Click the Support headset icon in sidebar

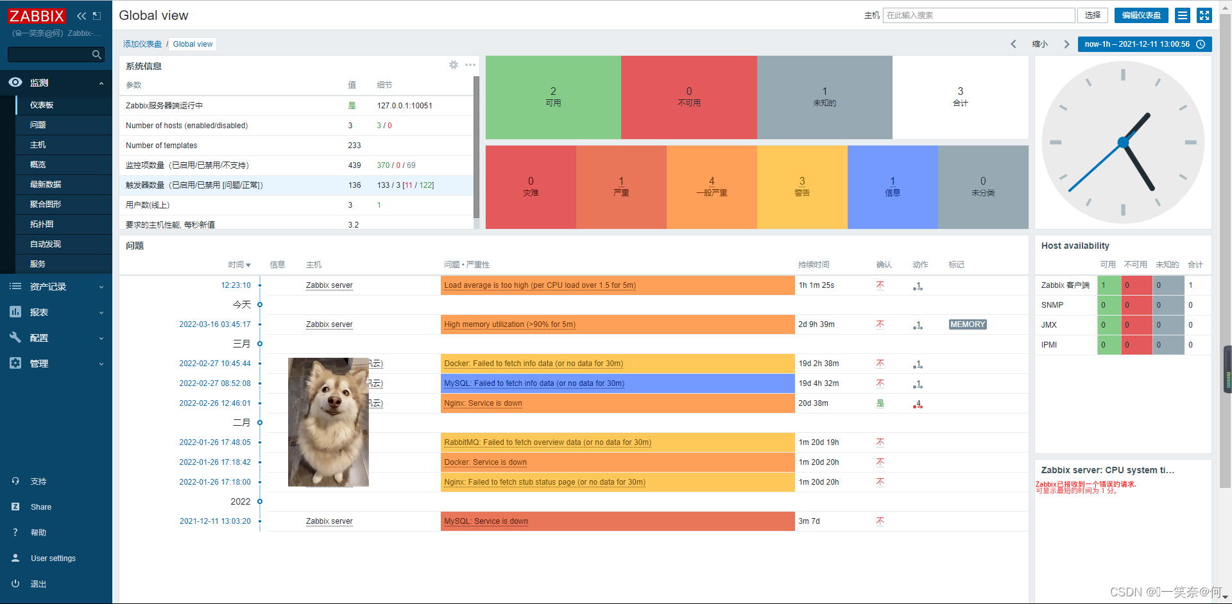click(x=15, y=481)
